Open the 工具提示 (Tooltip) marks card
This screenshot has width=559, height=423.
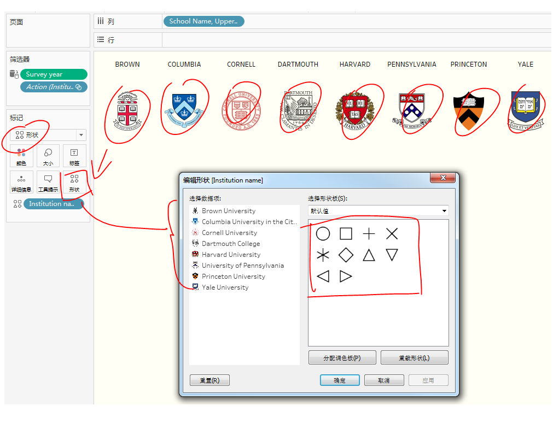point(48,182)
